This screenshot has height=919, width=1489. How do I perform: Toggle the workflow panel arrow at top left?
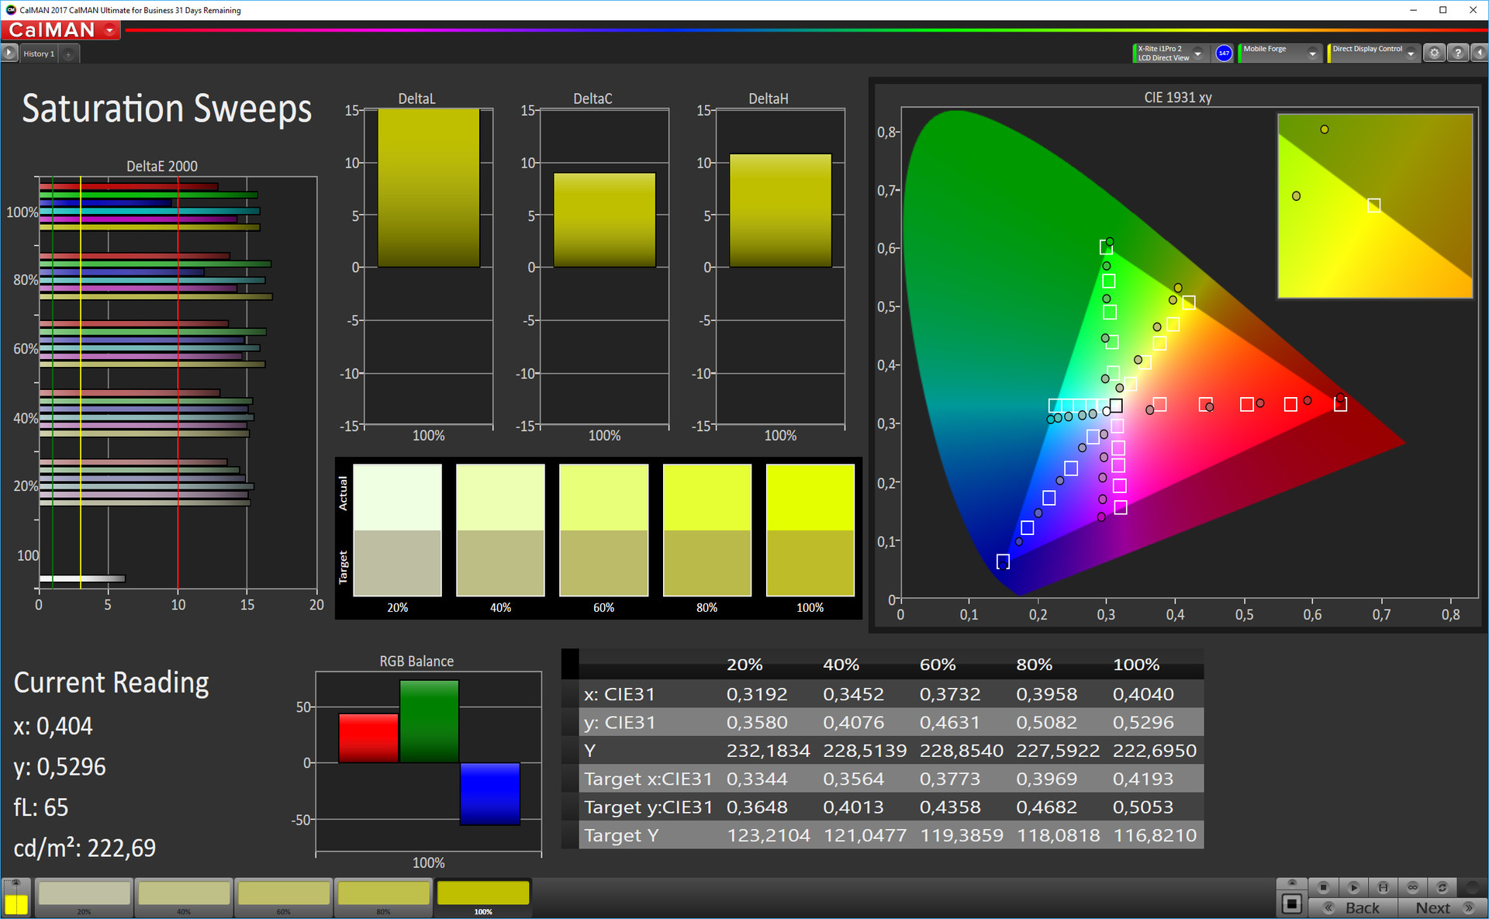(9, 53)
